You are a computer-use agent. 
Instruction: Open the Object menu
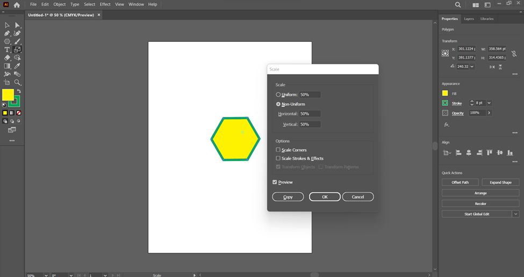pyautogui.click(x=60, y=4)
